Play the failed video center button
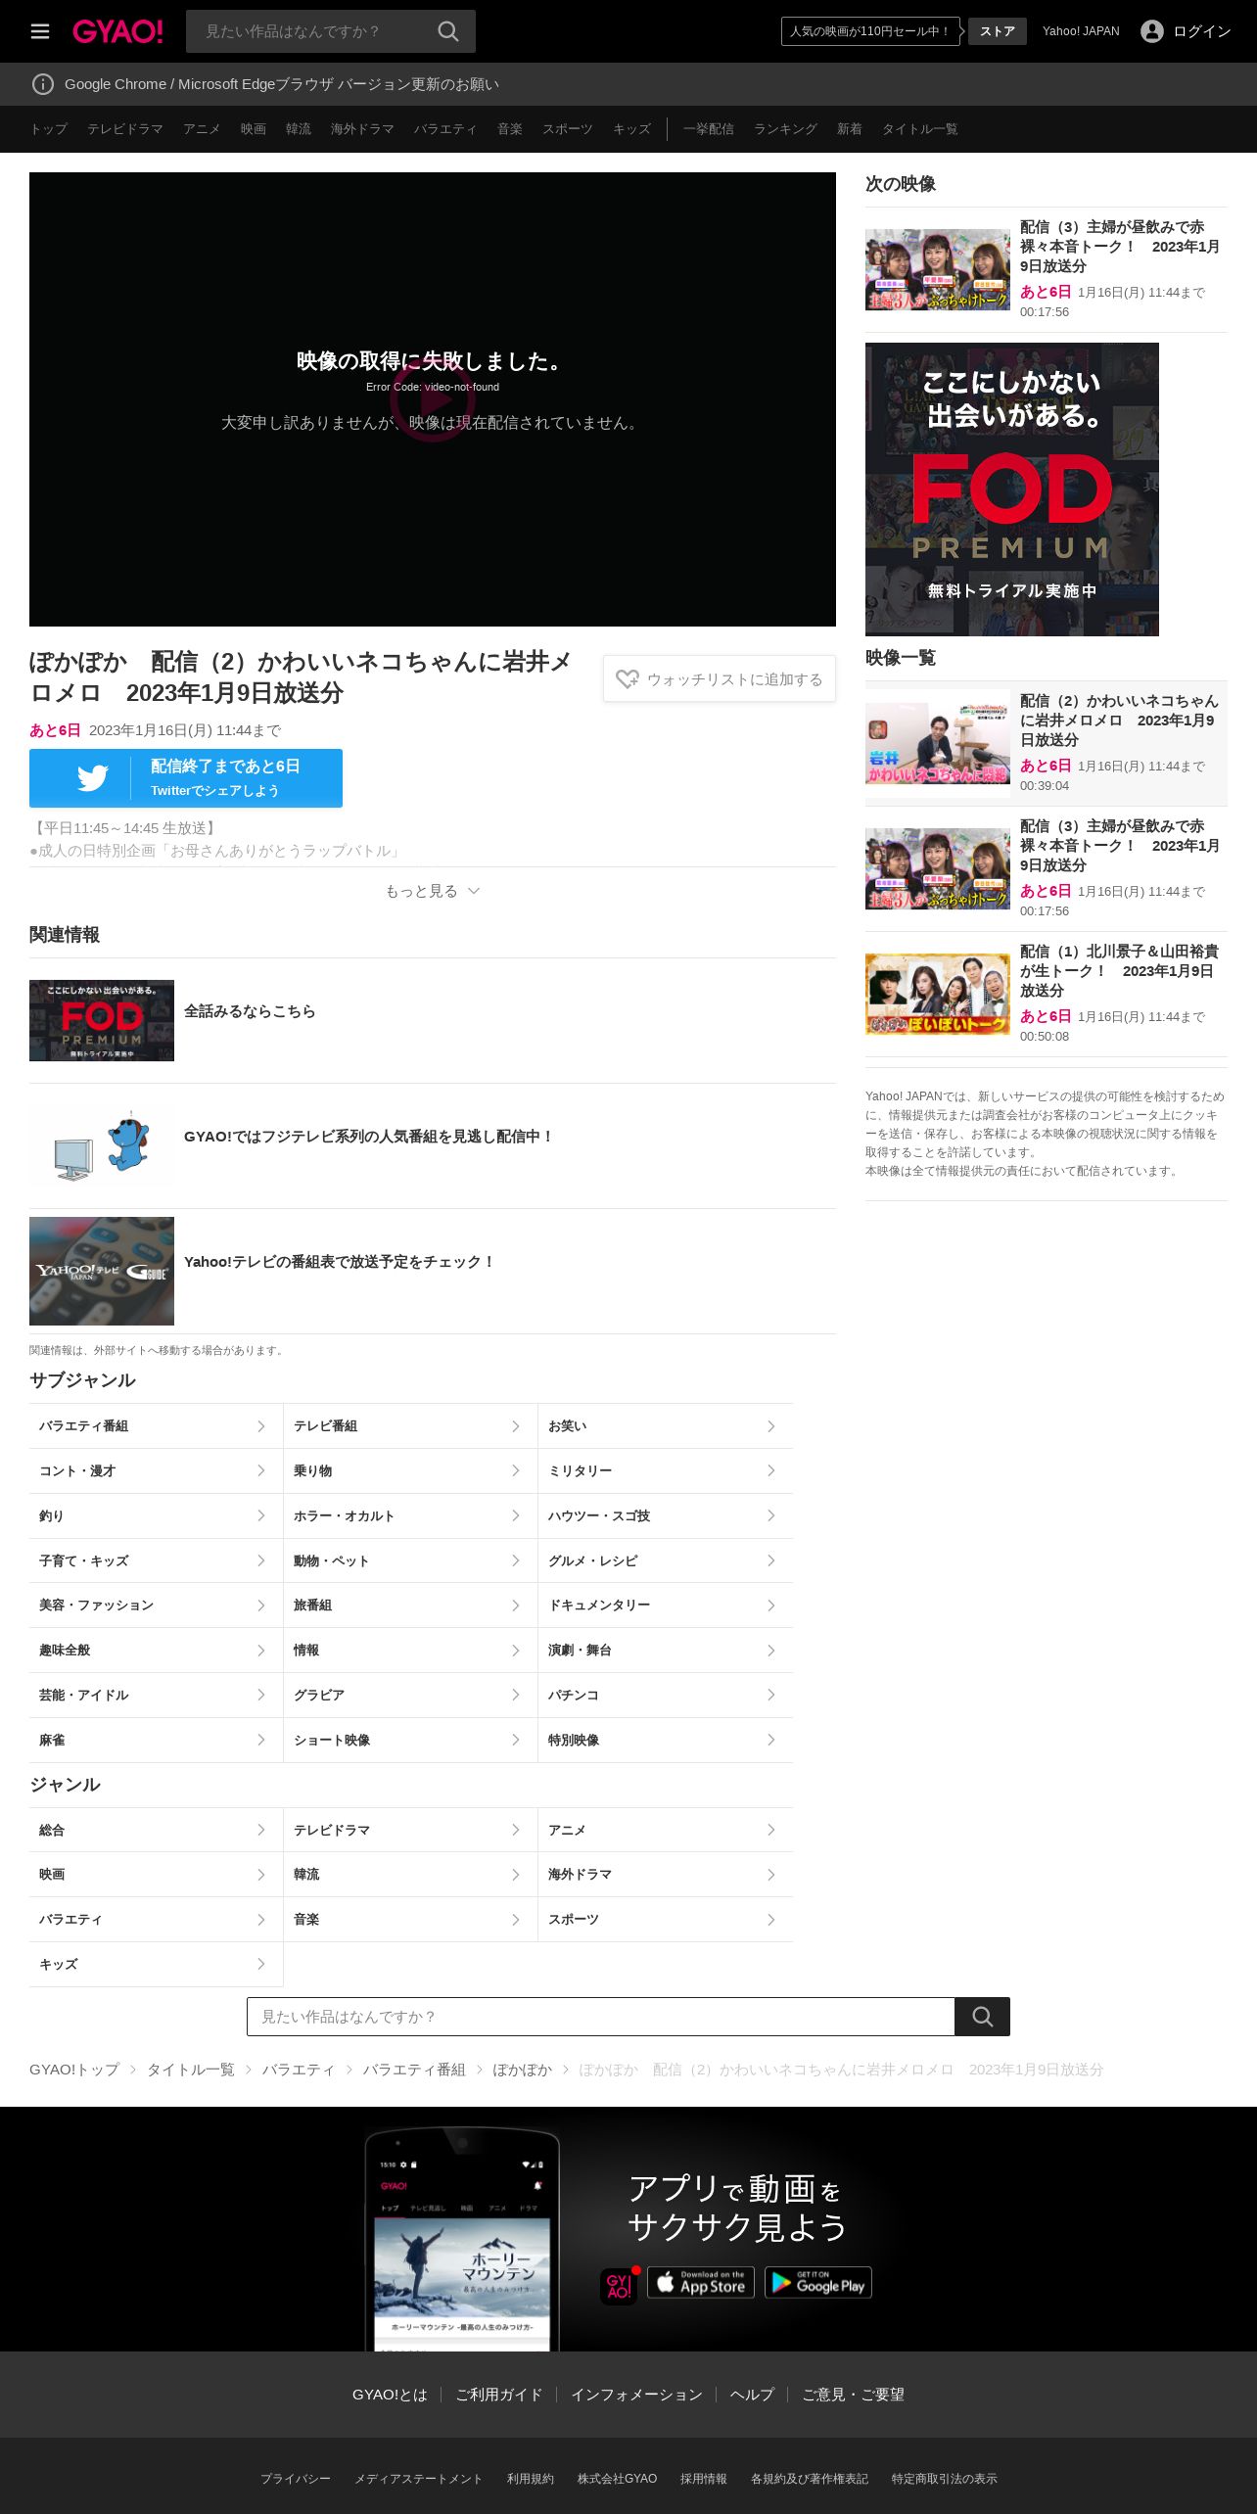Viewport: 1257px width, 2514px height. pos(433,399)
